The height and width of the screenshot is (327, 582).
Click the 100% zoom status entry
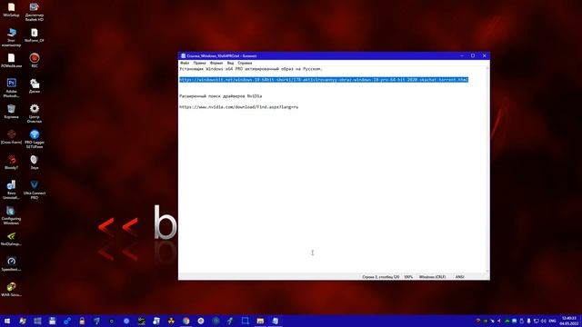(408, 277)
